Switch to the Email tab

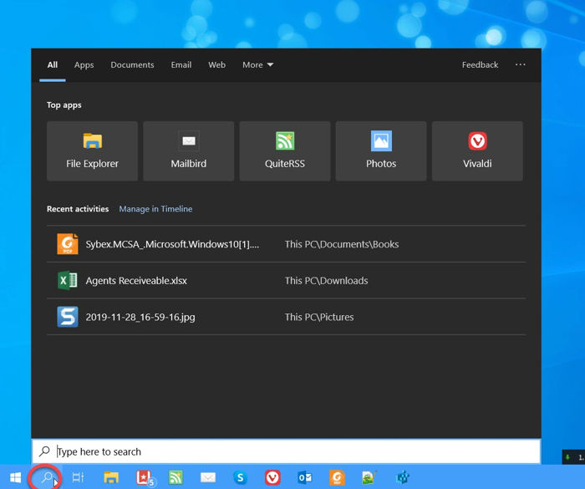point(181,65)
